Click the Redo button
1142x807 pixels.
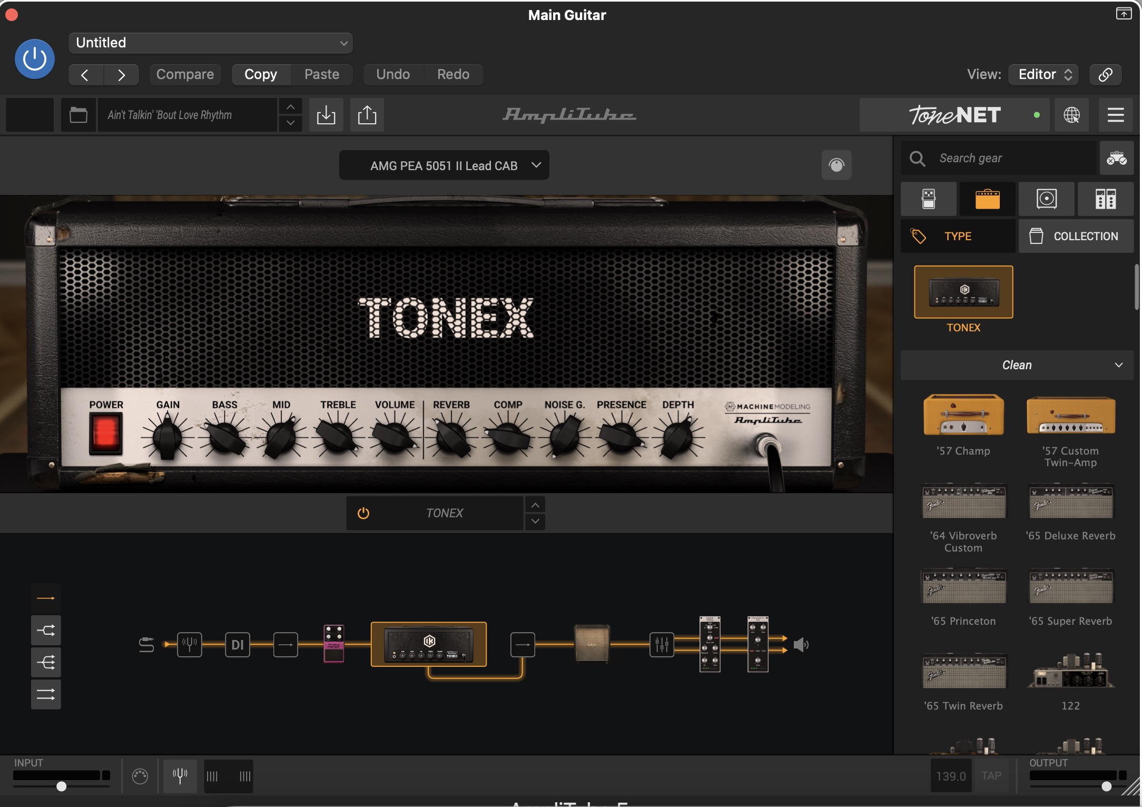(453, 74)
